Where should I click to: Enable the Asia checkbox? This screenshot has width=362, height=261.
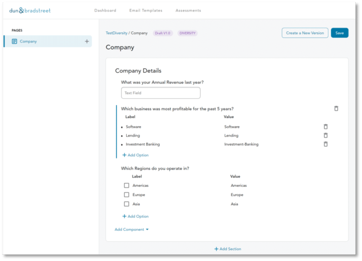point(126,204)
